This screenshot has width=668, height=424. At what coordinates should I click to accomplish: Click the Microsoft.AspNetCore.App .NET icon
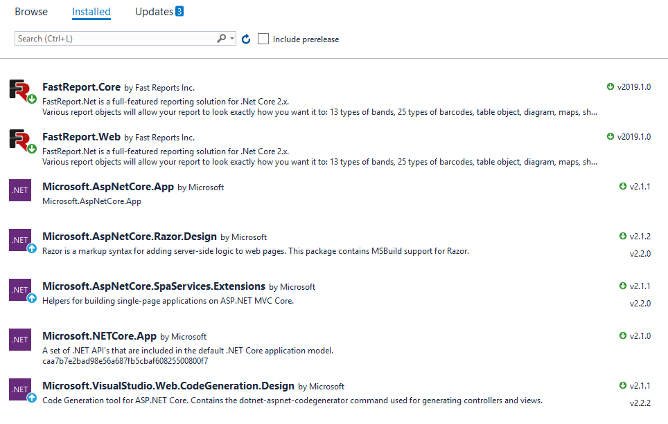[20, 190]
